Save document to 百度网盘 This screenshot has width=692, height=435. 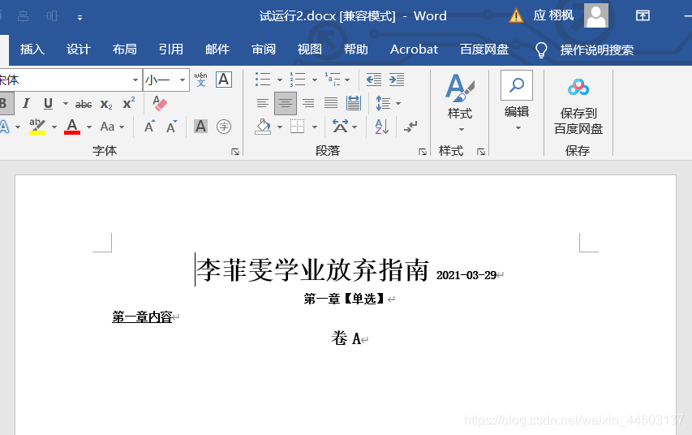click(578, 106)
